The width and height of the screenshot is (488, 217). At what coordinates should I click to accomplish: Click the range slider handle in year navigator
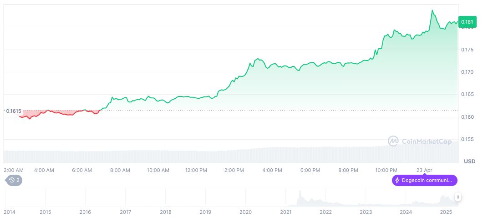[458, 197]
